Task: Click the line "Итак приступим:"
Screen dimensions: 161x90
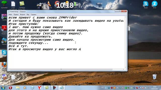Action: 23,24
